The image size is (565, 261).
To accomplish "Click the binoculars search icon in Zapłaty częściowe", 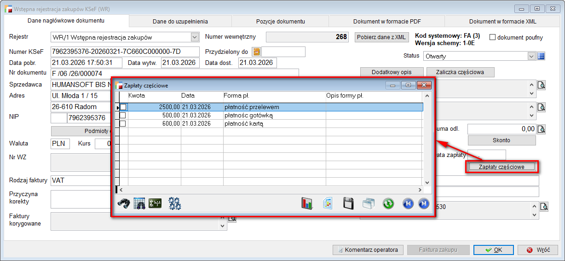I will click(123, 203).
